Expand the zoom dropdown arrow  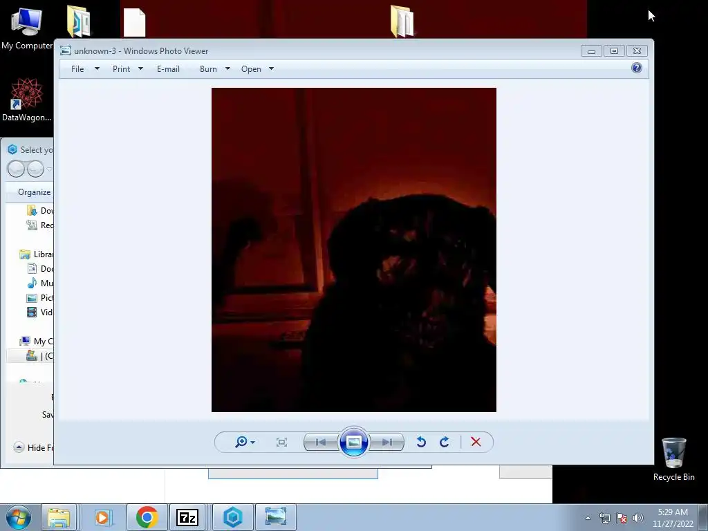tap(253, 442)
